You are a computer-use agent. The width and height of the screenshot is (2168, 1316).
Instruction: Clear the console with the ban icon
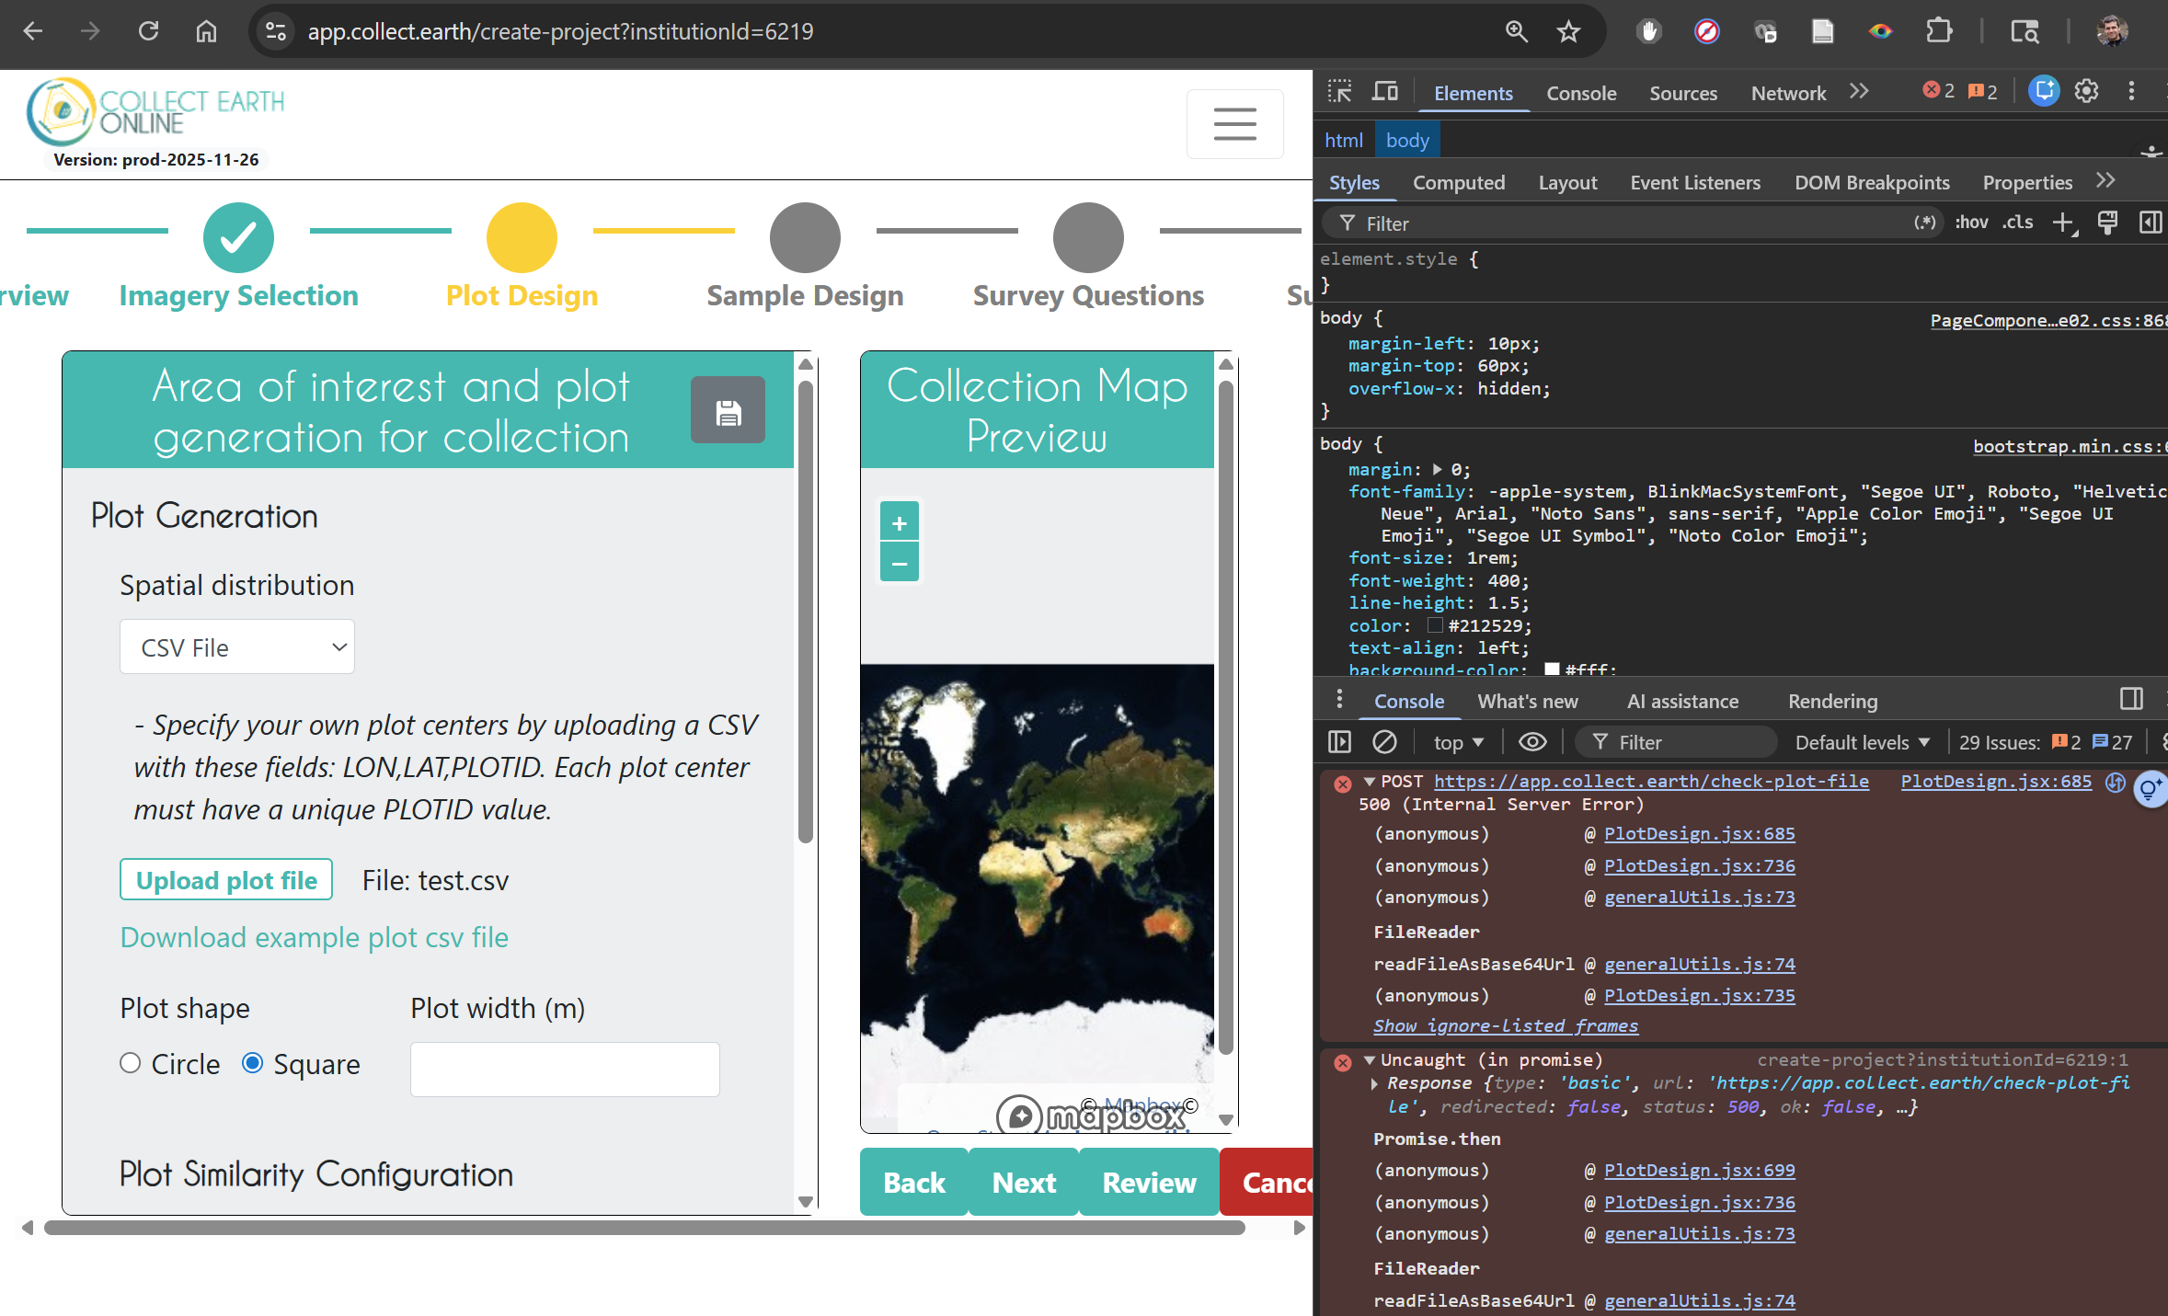(1384, 742)
